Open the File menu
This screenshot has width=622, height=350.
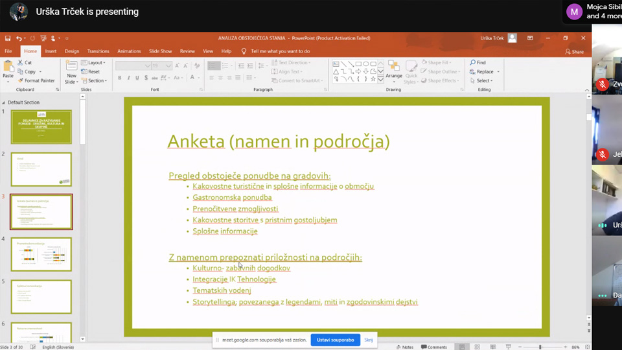(x=8, y=51)
